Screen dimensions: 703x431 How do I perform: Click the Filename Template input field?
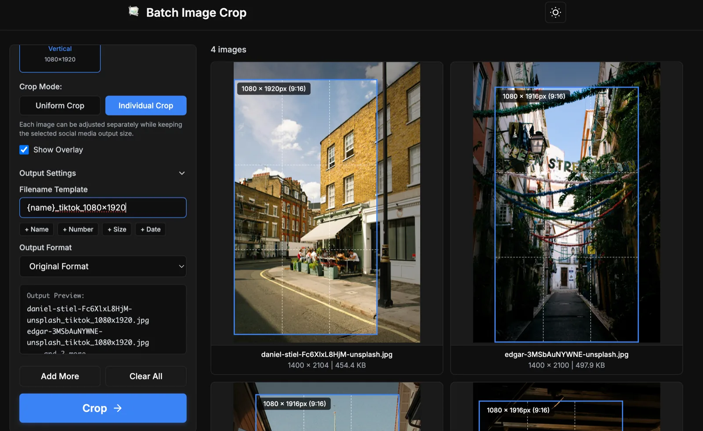pyautogui.click(x=103, y=207)
